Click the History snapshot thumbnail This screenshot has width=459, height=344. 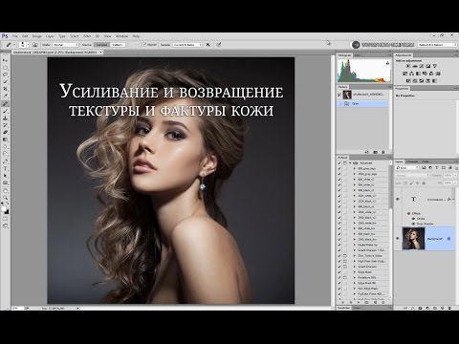pyautogui.click(x=347, y=95)
